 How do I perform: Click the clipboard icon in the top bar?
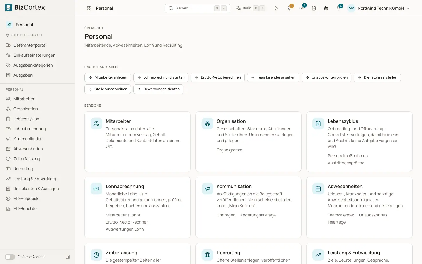(314, 8)
